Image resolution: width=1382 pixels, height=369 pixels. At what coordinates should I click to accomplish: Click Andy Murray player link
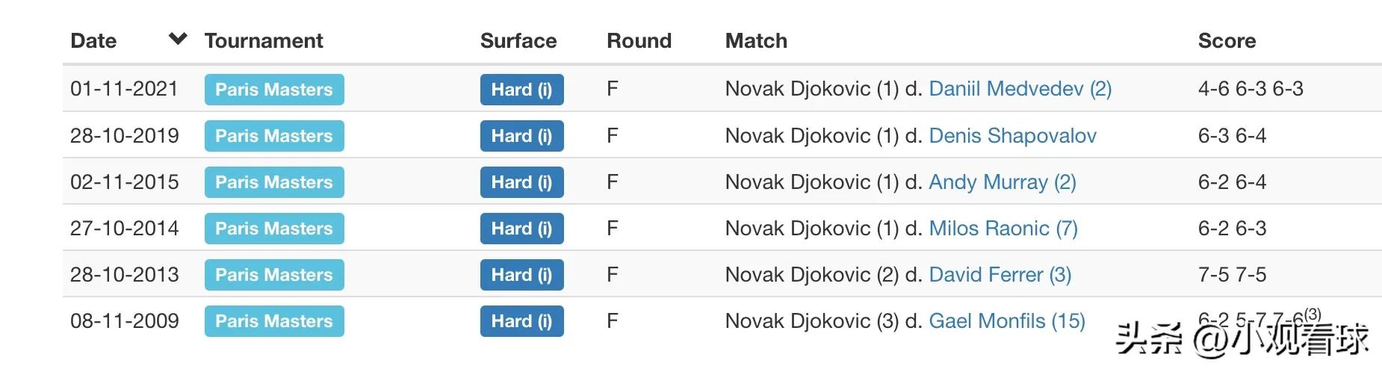coord(1002,182)
